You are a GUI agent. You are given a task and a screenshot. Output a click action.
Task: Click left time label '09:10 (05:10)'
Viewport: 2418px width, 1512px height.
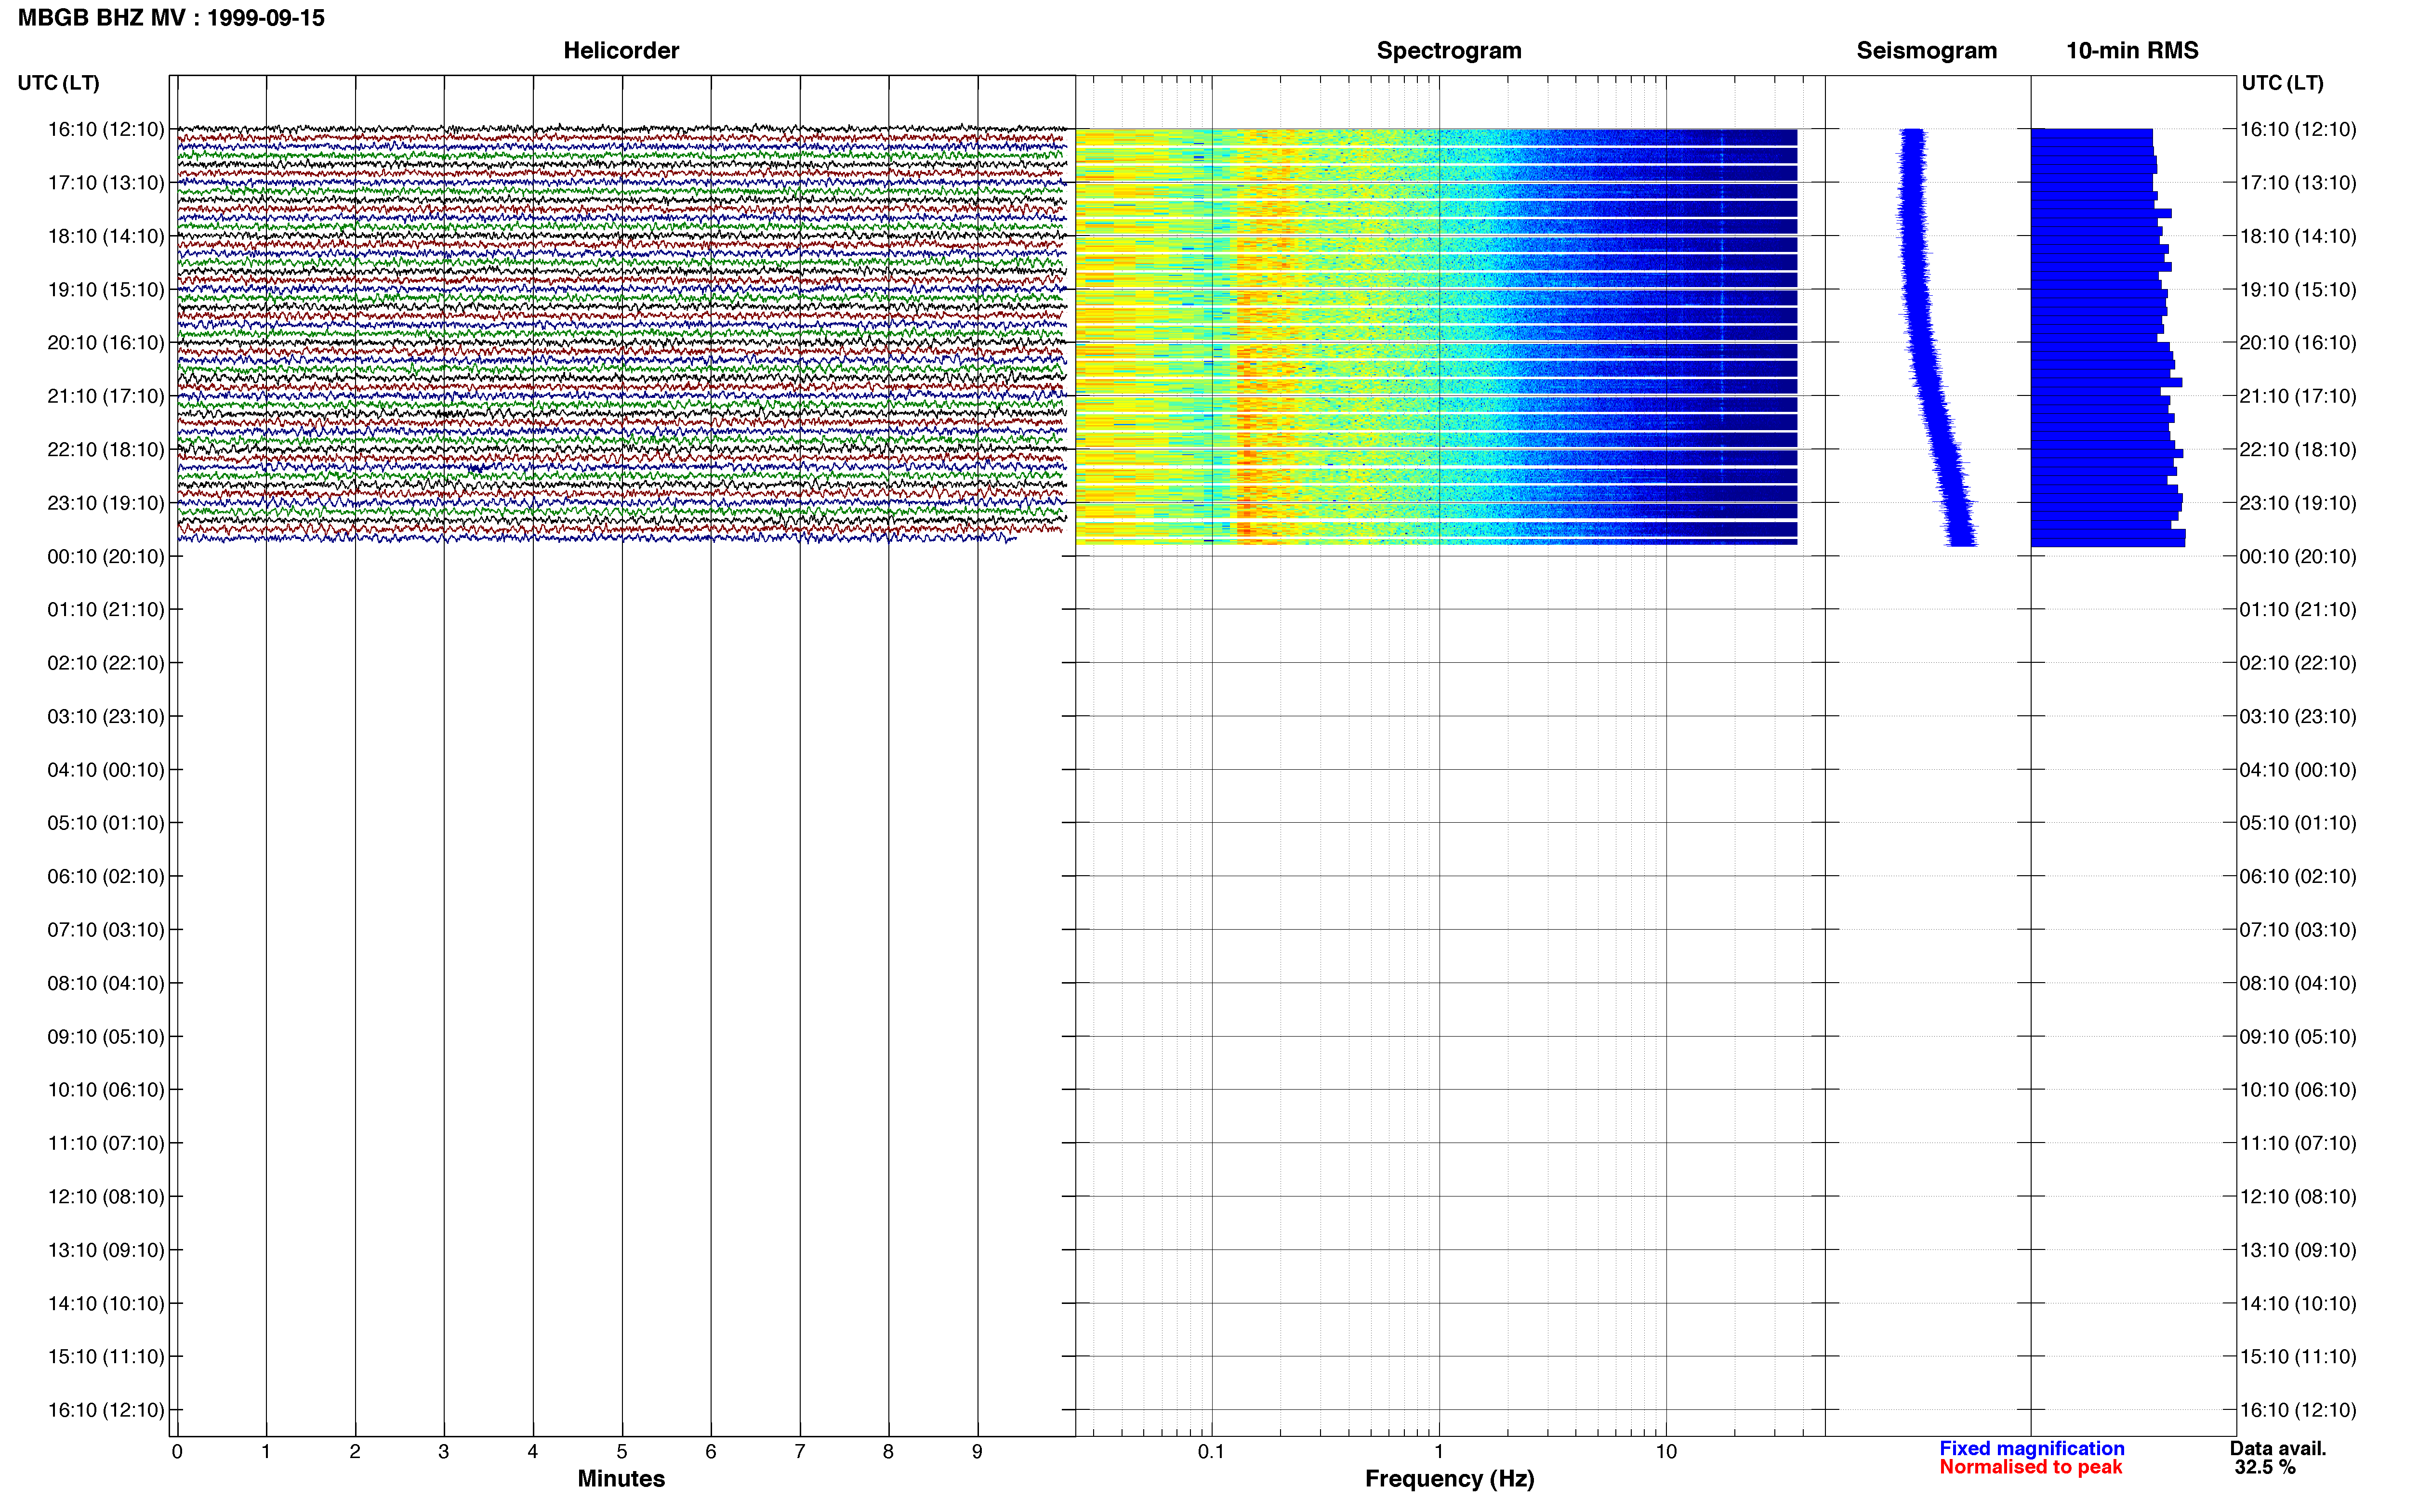tap(106, 1037)
